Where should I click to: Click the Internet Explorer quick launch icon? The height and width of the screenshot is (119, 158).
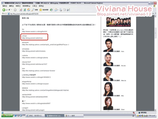16,116
